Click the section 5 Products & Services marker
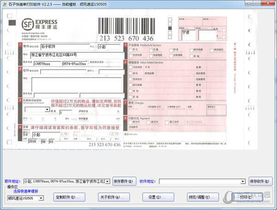The width and height of the screenshot is (277, 210). pyautogui.click(x=126, y=45)
